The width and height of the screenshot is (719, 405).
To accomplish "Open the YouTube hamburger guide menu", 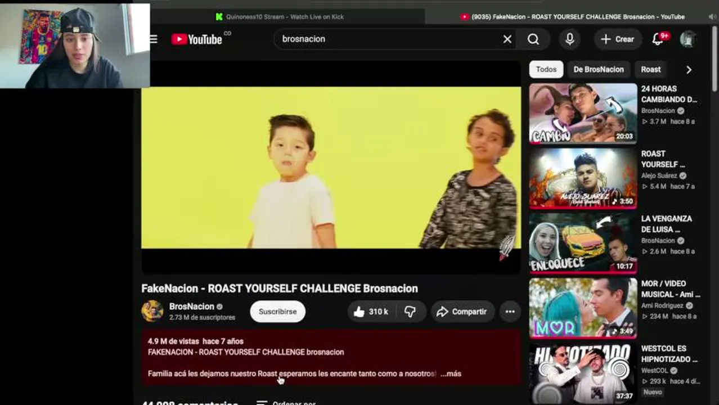I will pyautogui.click(x=154, y=39).
